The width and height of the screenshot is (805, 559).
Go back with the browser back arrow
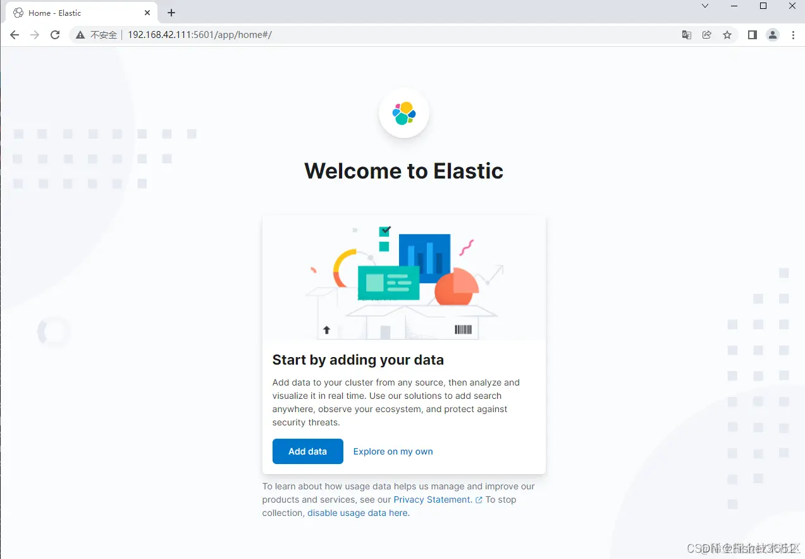pos(15,35)
